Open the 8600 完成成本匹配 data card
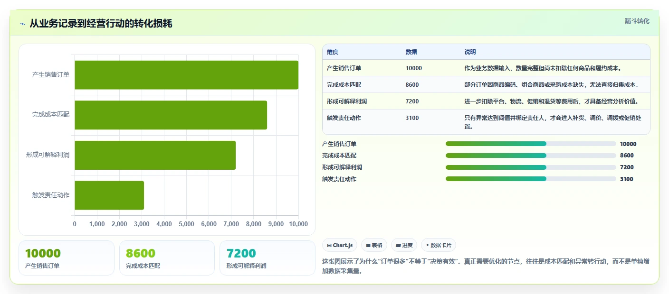Image resolution: width=669 pixels, height=294 pixels. click(x=167, y=258)
